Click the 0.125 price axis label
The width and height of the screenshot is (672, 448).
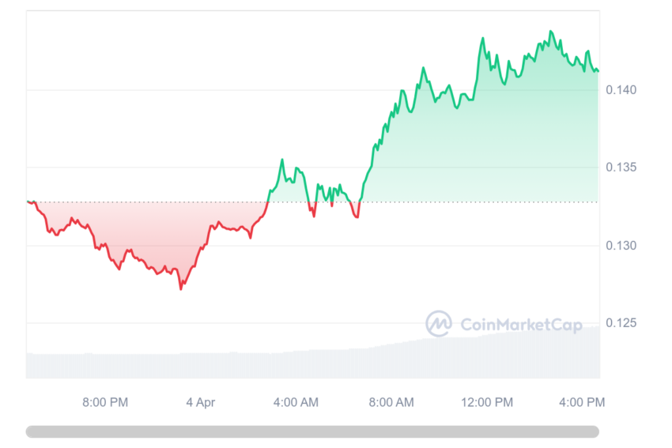tap(621, 323)
